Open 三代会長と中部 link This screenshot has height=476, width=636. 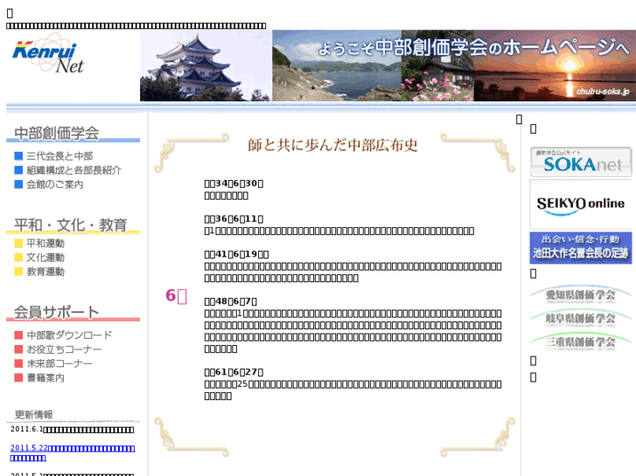pyautogui.click(x=59, y=156)
